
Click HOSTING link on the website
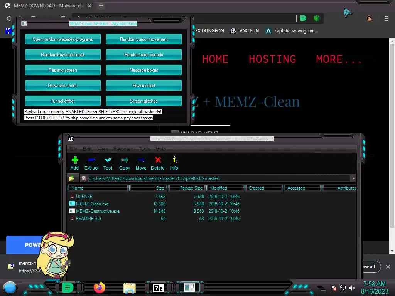[x=272, y=59]
